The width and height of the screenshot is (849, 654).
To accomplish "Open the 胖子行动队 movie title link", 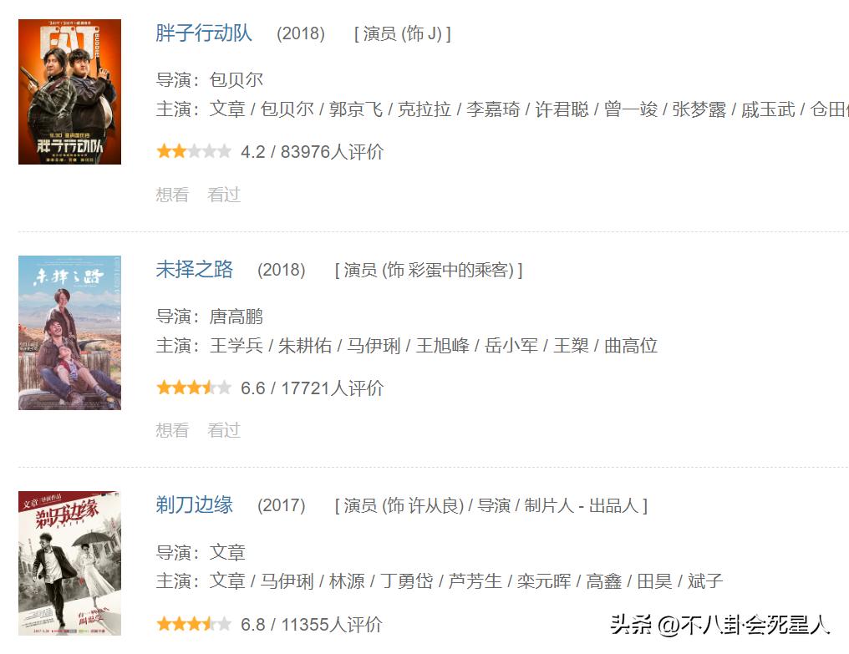I will [x=204, y=33].
